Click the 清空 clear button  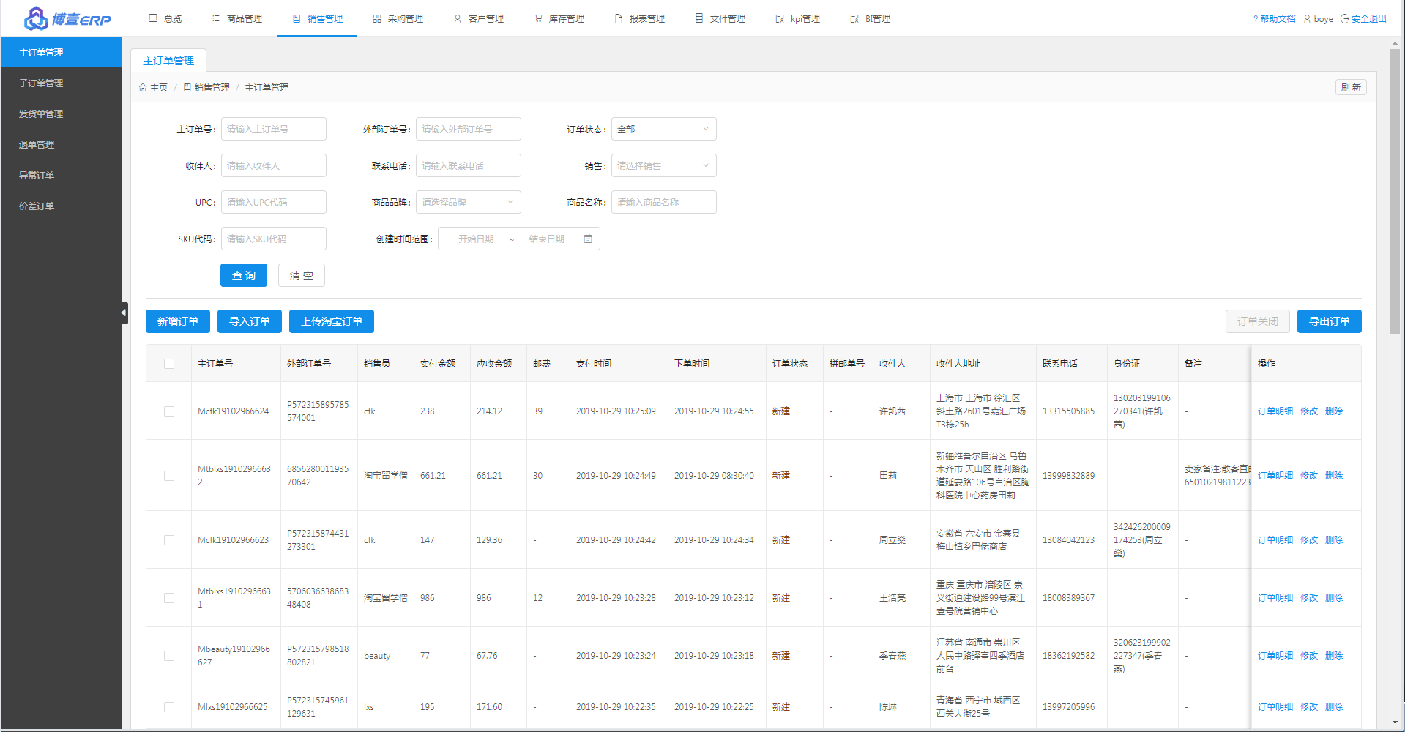tap(302, 275)
